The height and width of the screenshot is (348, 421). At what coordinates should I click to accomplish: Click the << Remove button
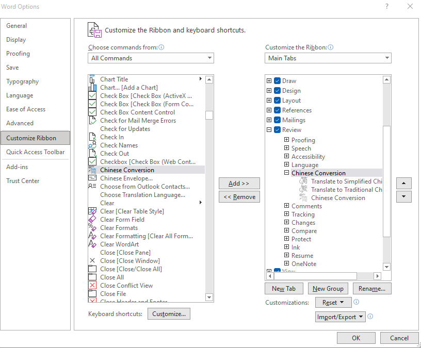[239, 197]
